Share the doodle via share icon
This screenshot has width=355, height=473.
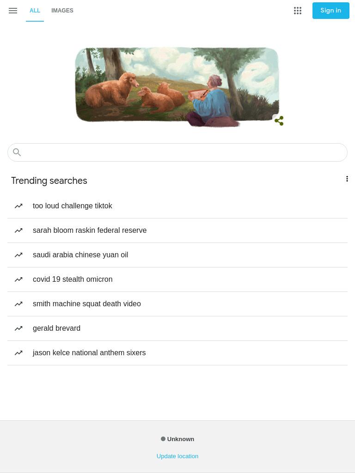(279, 121)
